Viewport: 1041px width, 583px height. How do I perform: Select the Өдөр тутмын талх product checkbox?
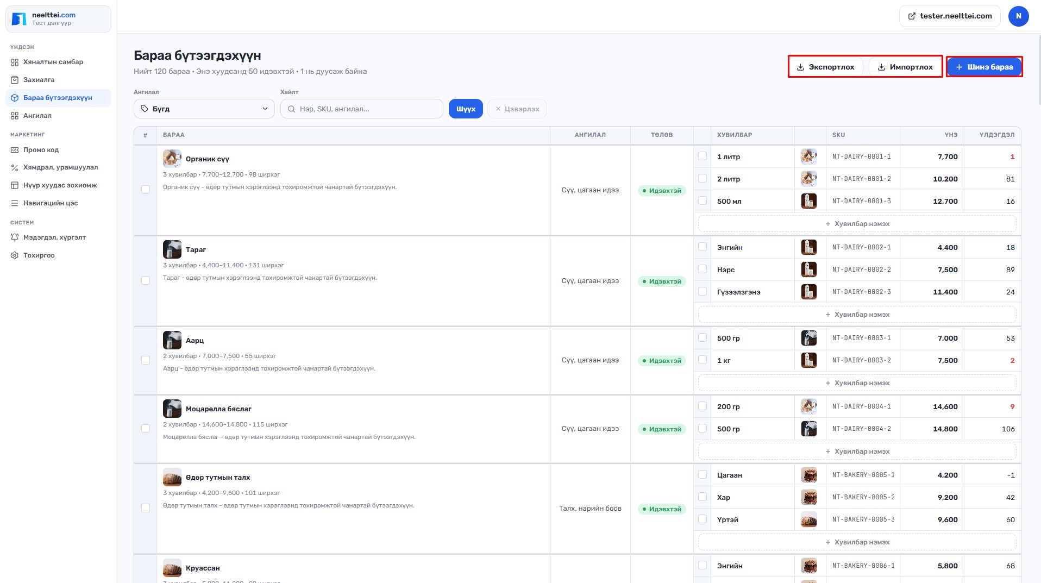(x=146, y=508)
